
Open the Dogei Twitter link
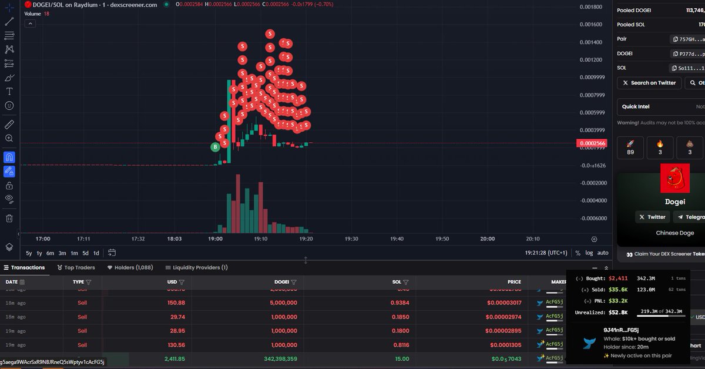[x=652, y=217]
